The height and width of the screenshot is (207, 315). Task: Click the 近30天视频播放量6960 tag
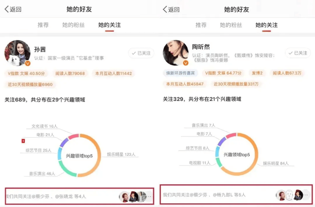coord(30,85)
